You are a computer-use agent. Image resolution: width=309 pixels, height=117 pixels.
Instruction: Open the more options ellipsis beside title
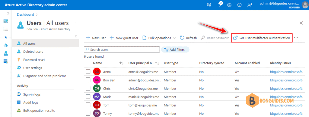point(77,23)
